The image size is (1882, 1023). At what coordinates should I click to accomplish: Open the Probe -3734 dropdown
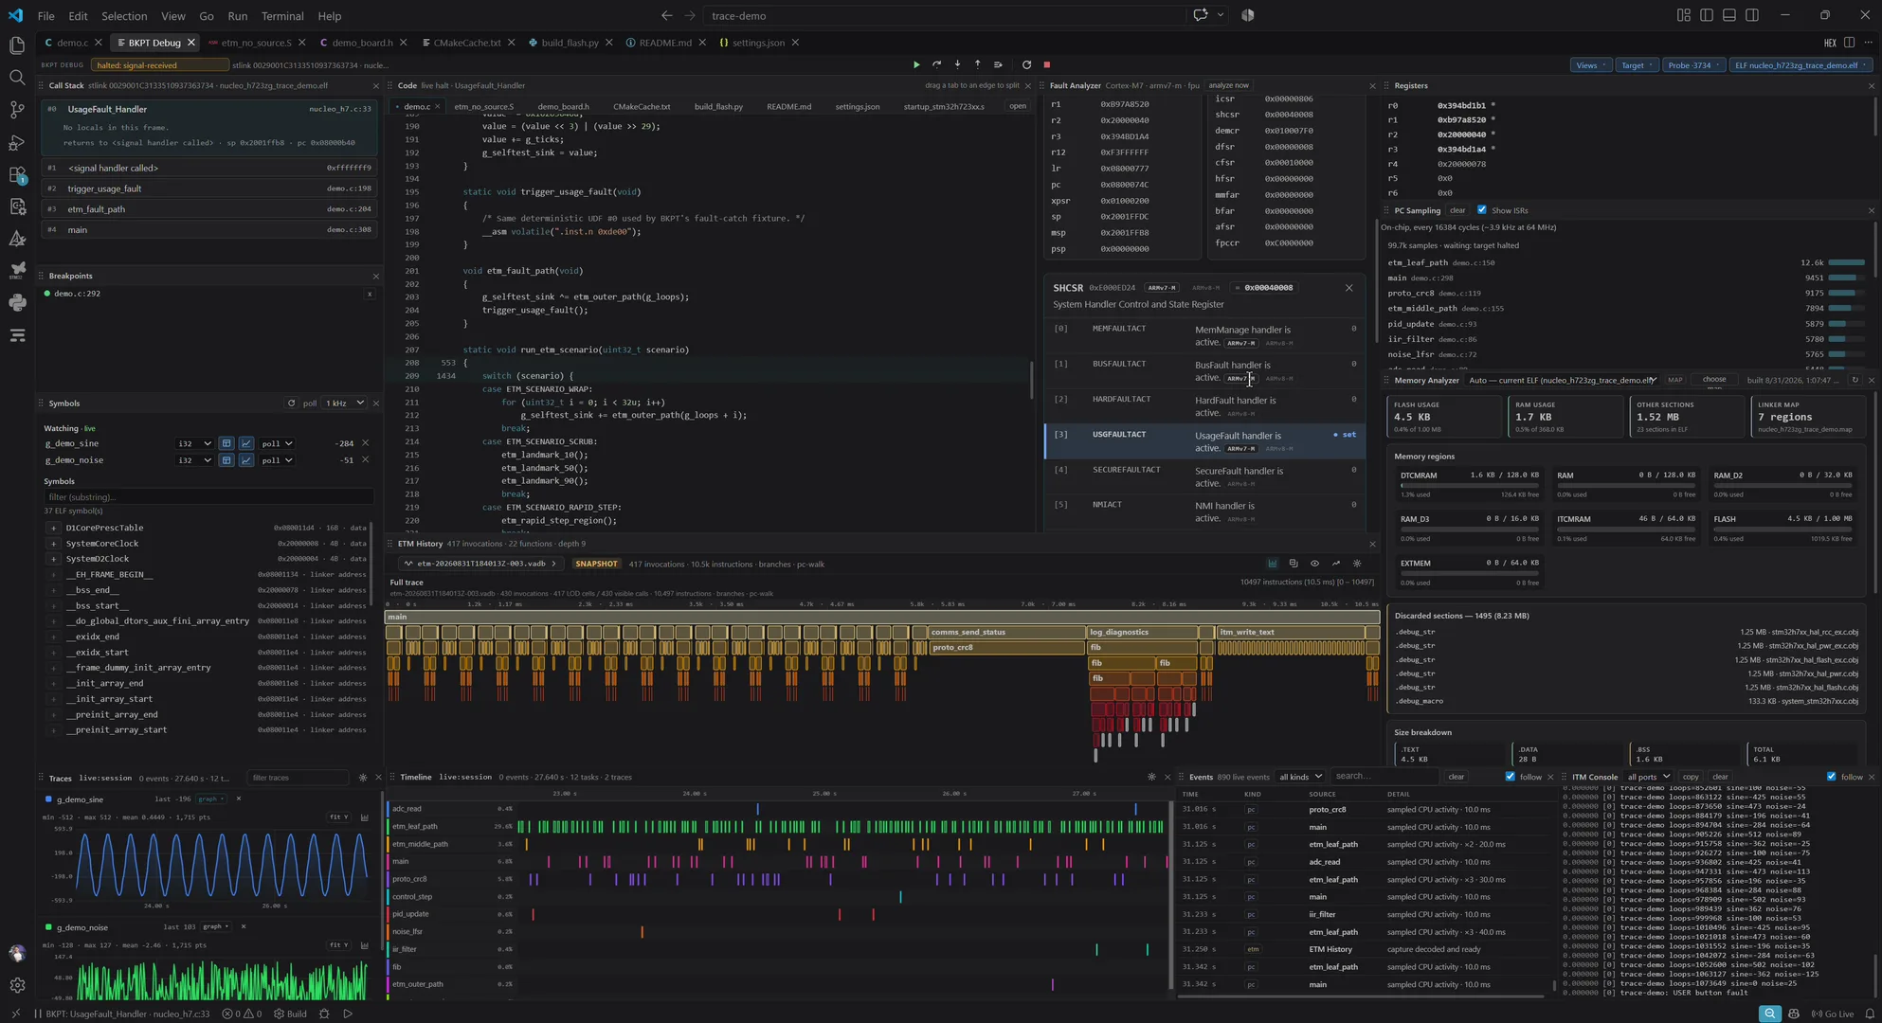[1692, 65]
